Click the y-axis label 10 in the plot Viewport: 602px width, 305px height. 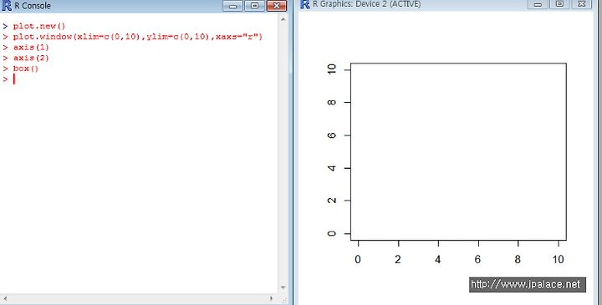point(331,69)
